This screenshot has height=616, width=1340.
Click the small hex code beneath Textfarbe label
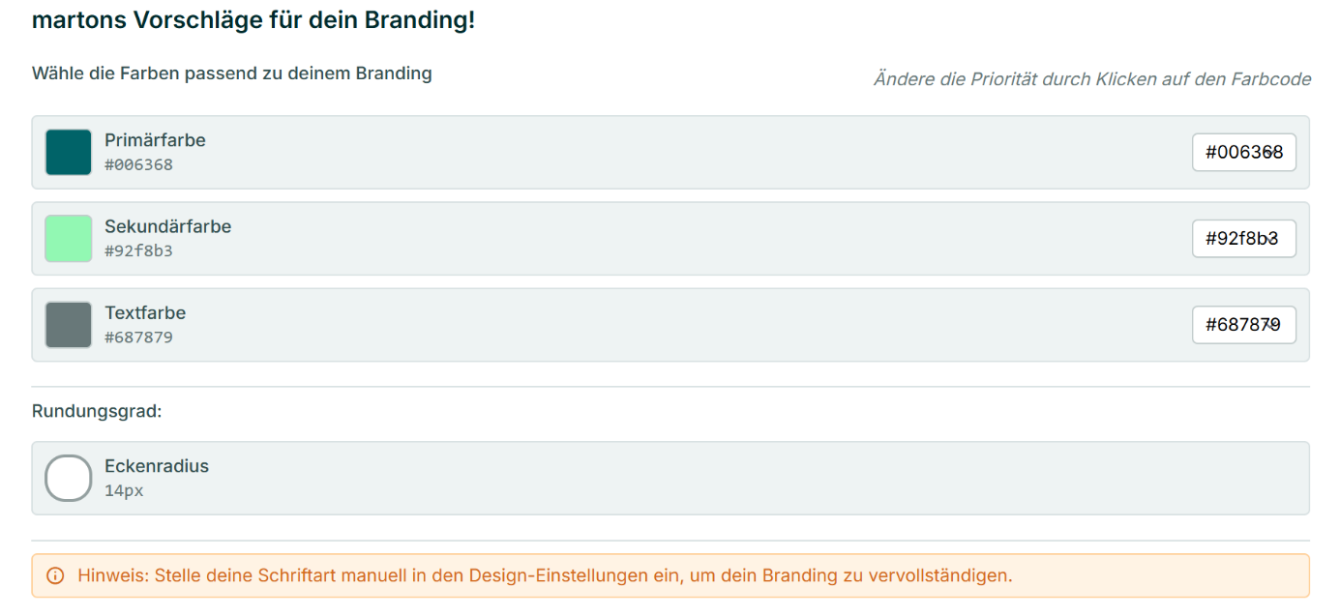click(x=138, y=338)
